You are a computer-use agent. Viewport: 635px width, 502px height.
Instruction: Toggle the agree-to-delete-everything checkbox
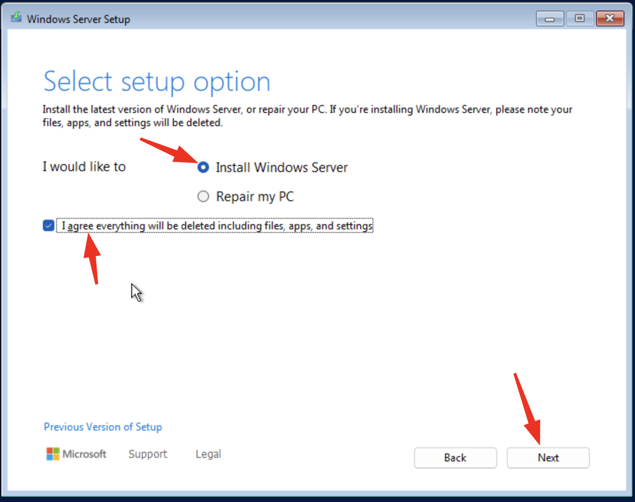pos(49,226)
